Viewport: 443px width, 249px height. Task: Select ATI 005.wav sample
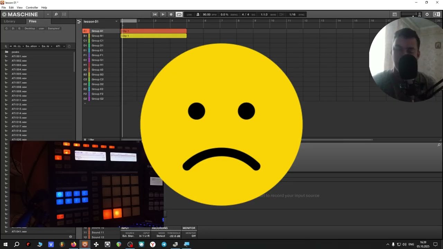[19, 74]
